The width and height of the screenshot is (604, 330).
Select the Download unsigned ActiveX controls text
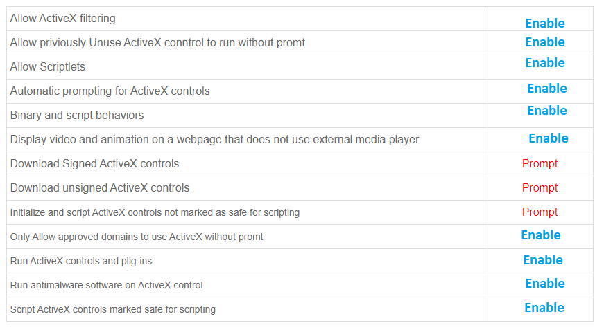pyautogui.click(x=99, y=188)
